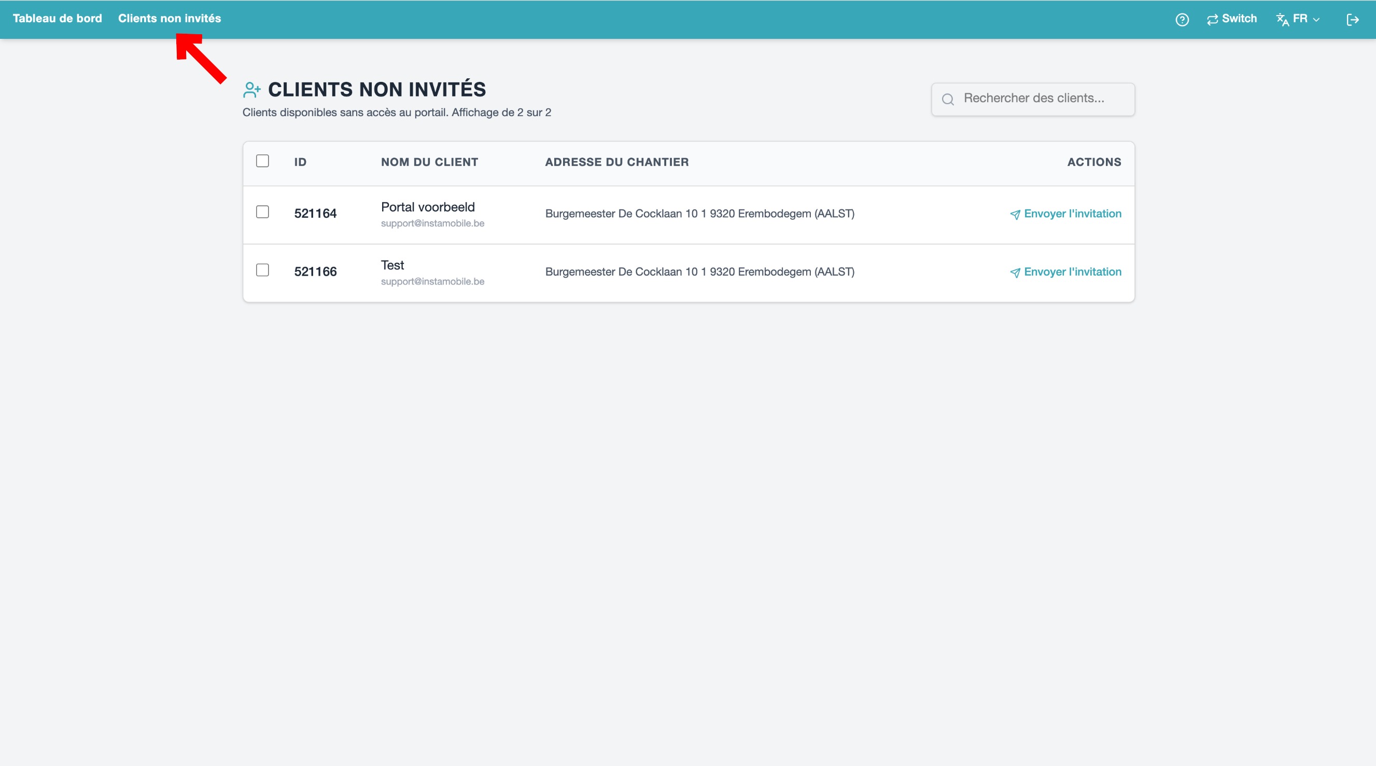Click the subtitle 'Affichage de 2 sur 2' text
Viewport: 1376px width, 766px height.
501,112
